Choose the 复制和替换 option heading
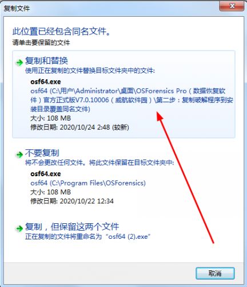The height and width of the screenshot is (287, 247). click(x=46, y=61)
